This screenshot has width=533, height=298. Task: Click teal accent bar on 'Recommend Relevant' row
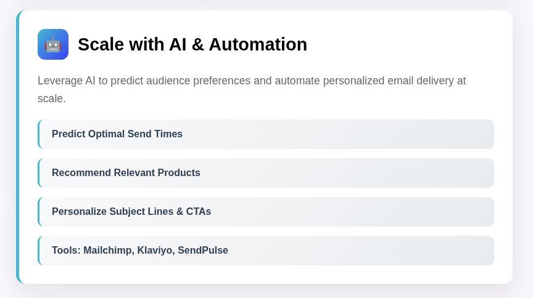point(39,173)
